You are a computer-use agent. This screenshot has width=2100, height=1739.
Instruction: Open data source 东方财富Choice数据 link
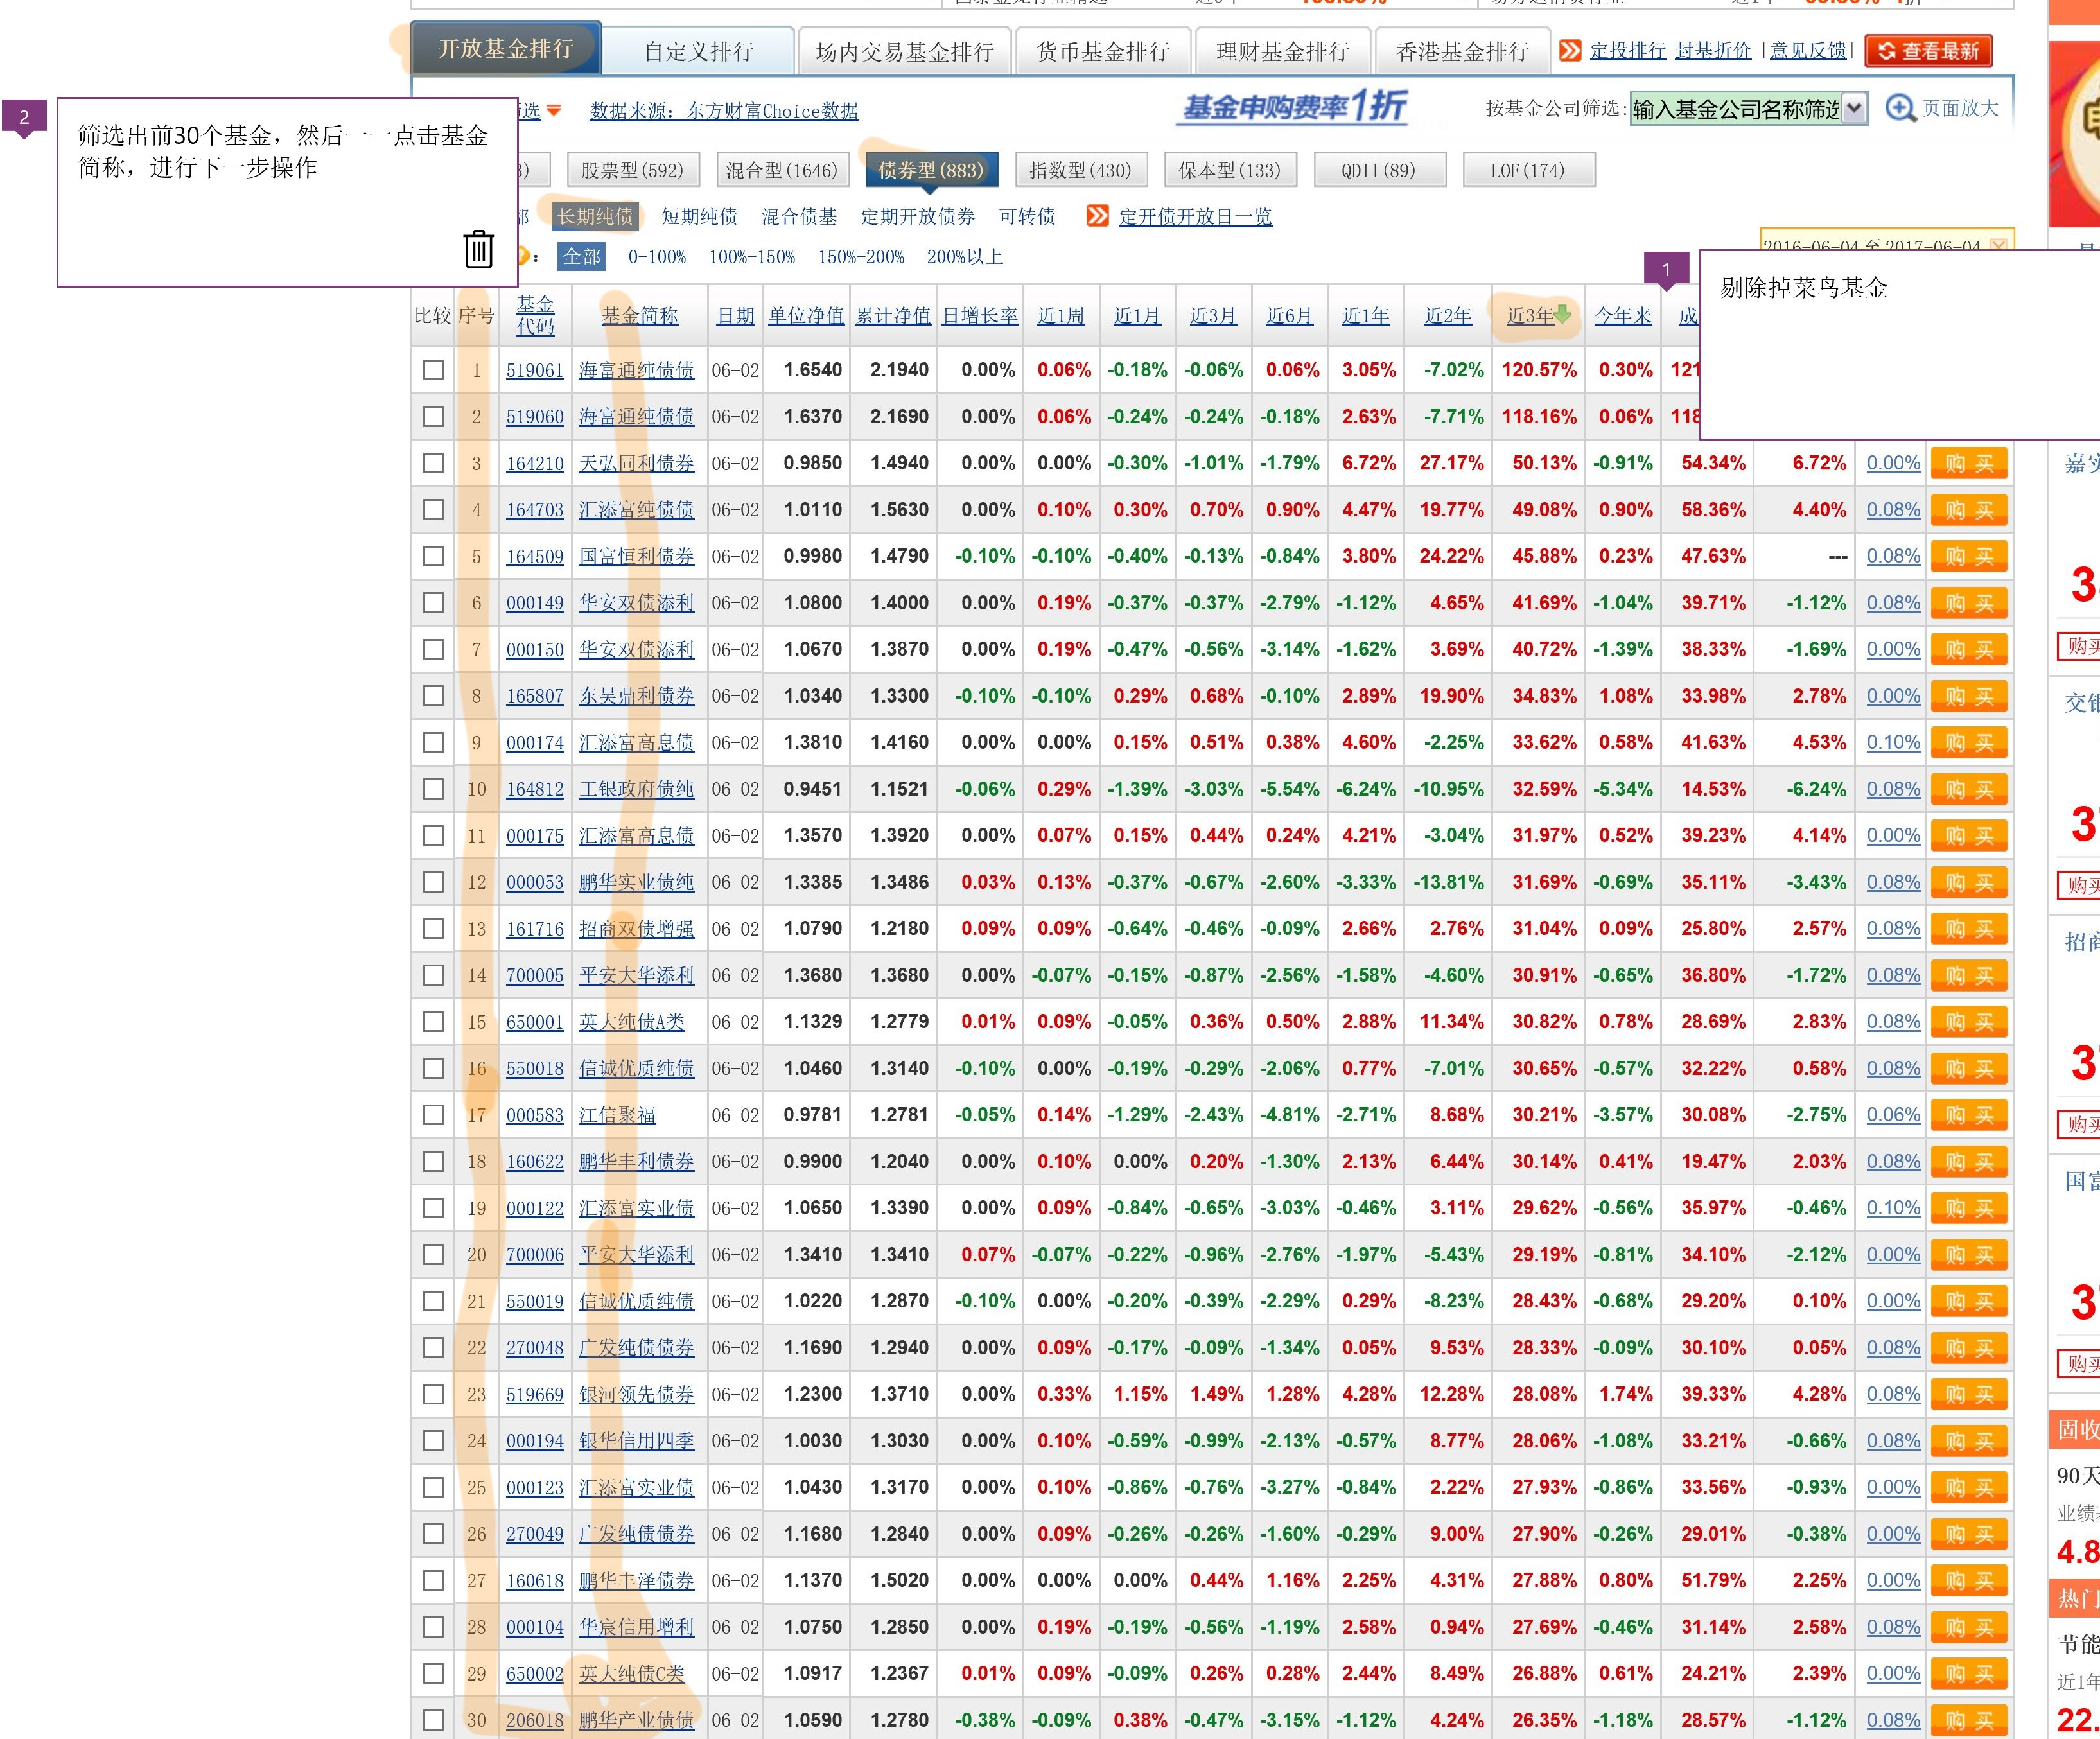pos(772,111)
